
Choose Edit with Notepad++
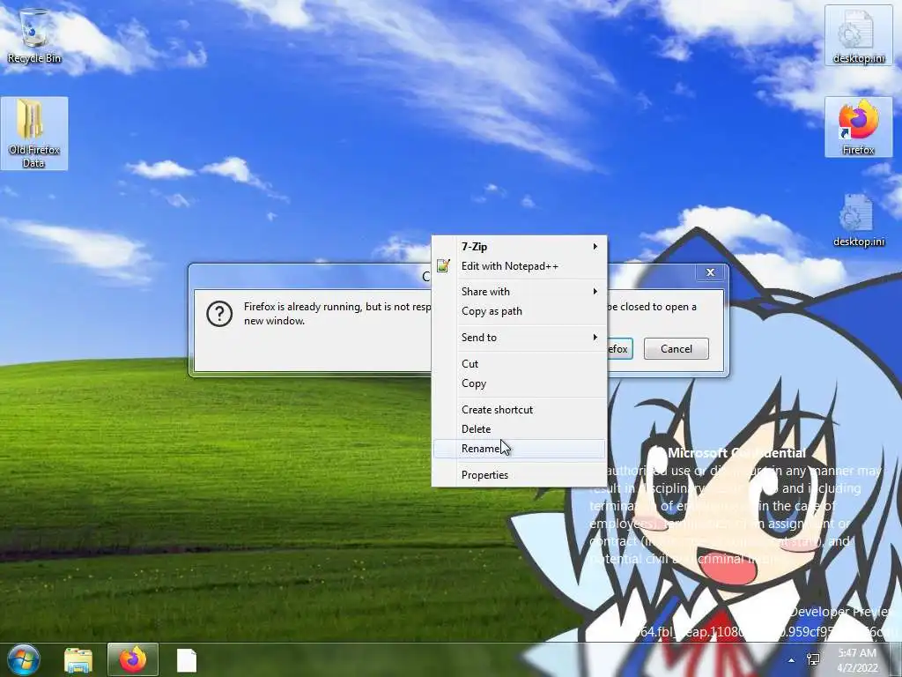pyautogui.click(x=520, y=266)
